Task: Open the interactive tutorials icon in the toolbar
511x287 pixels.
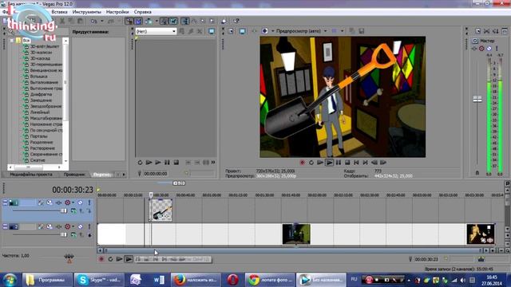Action: point(224,22)
